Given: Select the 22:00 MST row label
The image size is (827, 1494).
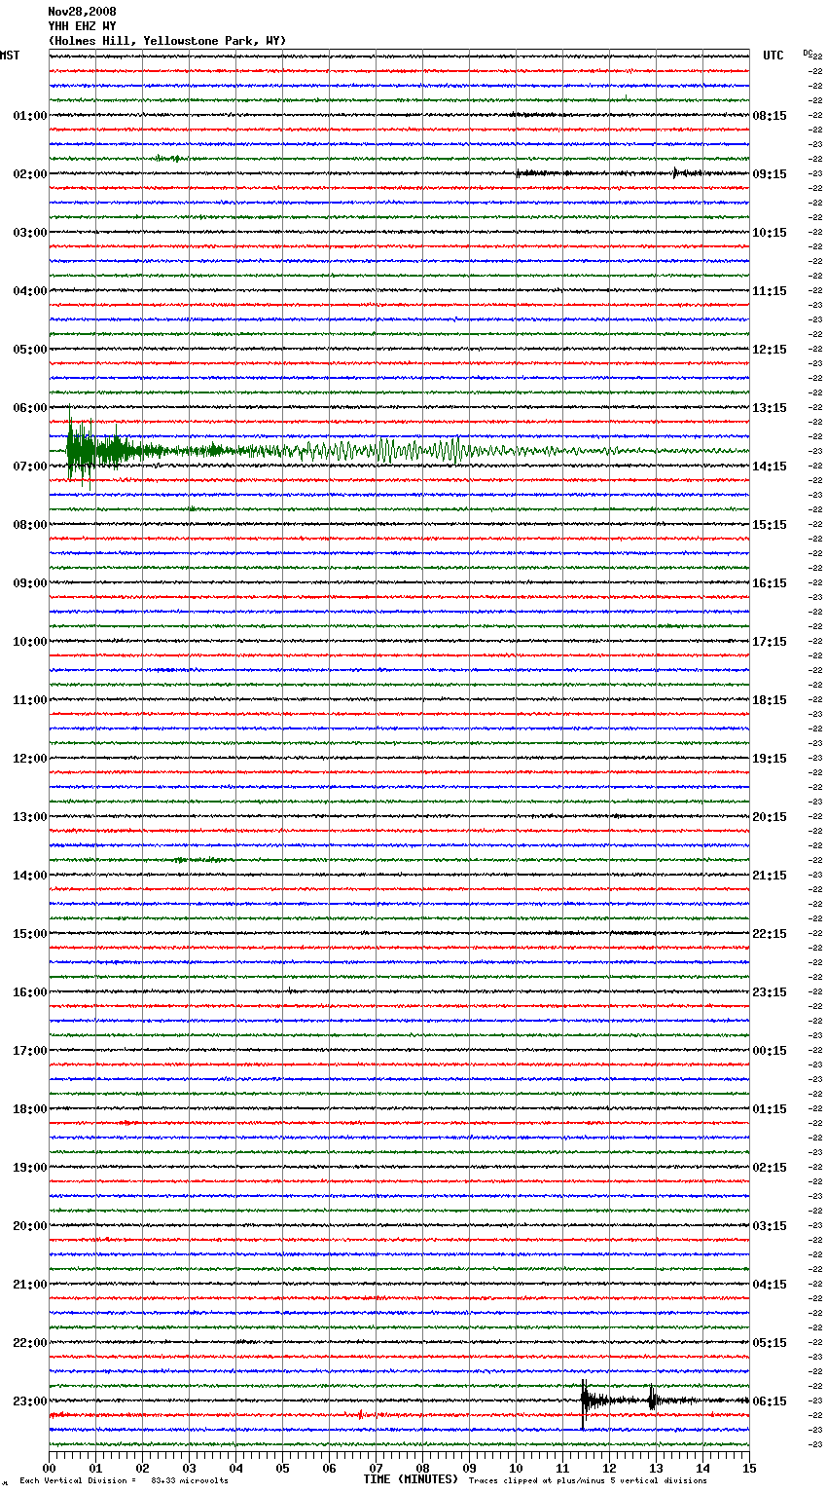Looking at the screenshot, I should [x=30, y=1343].
